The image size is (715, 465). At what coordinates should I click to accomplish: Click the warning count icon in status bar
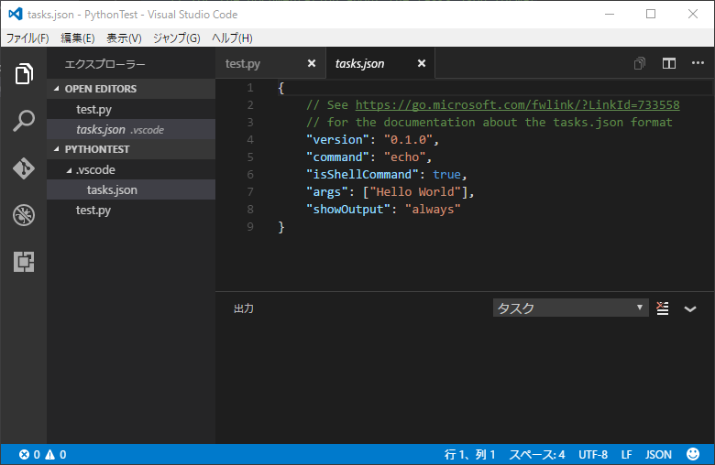49,455
